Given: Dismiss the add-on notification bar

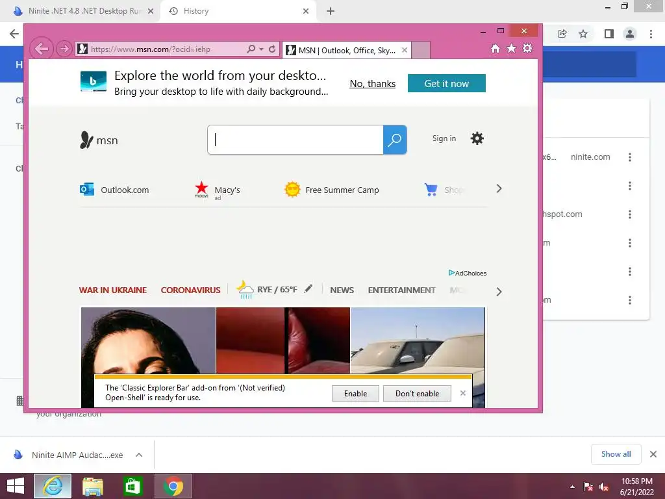Looking at the screenshot, I should coord(462,393).
